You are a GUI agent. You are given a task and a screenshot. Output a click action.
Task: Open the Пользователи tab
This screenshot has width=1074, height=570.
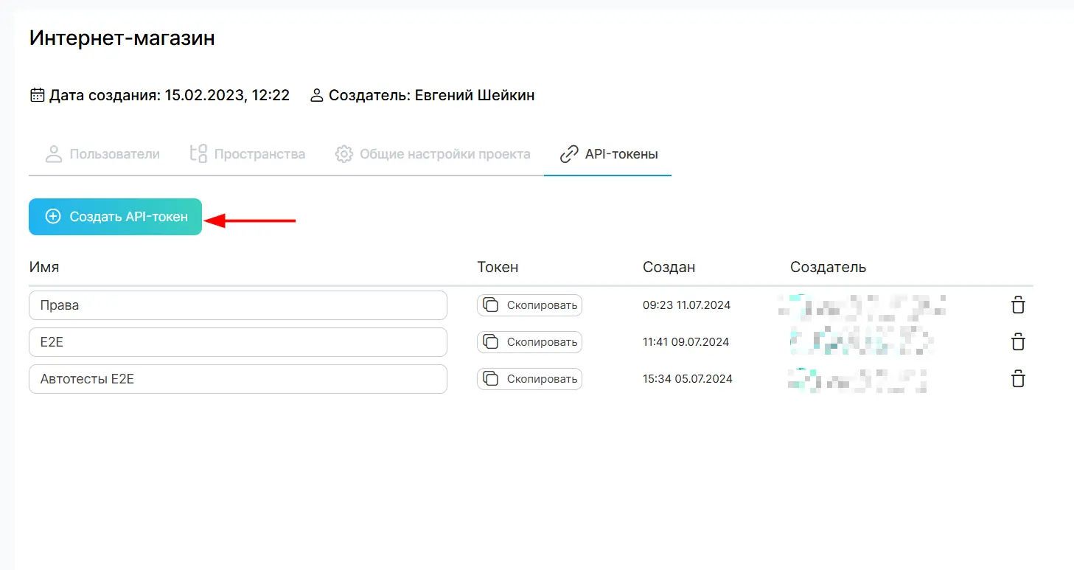click(102, 154)
